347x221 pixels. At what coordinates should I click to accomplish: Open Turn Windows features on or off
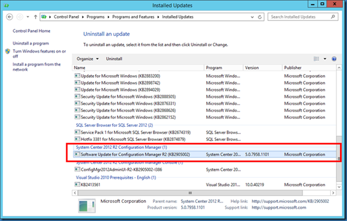[39, 54]
